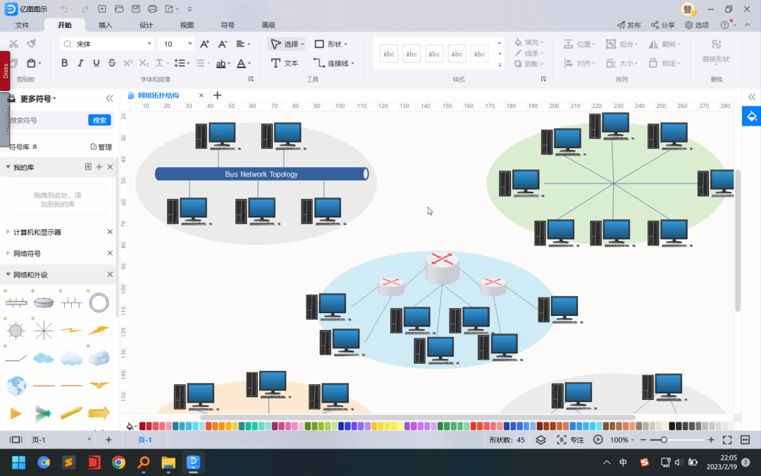The image size is (761, 476).
Task: Toggle underline formatting
Action: 96,63
